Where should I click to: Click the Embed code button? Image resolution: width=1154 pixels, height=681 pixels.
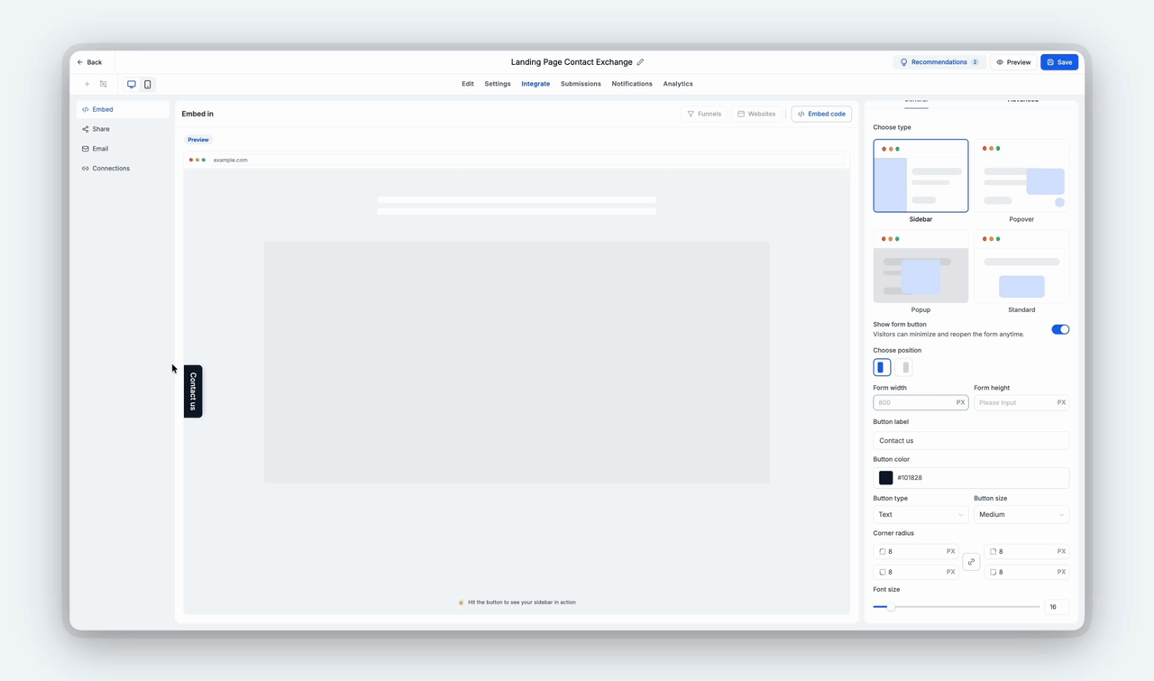[x=821, y=114]
